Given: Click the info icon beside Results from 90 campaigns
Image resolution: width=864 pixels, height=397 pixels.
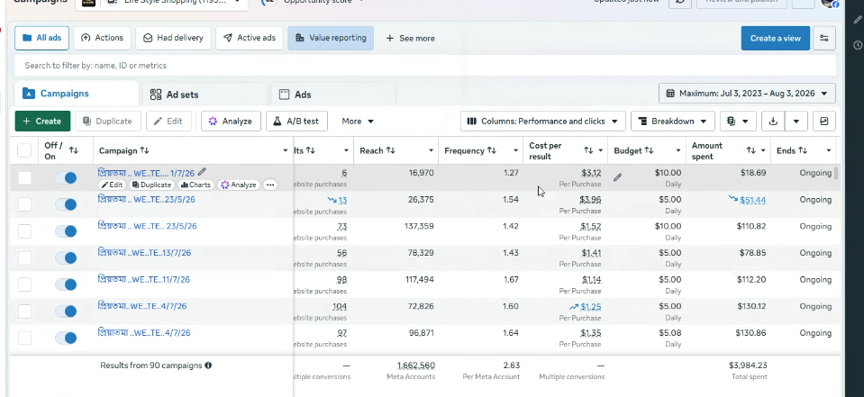Looking at the screenshot, I should pyautogui.click(x=208, y=365).
